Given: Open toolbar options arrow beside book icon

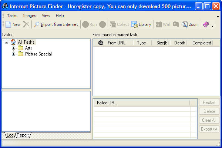Looking at the screenshot, I should tap(212, 26).
